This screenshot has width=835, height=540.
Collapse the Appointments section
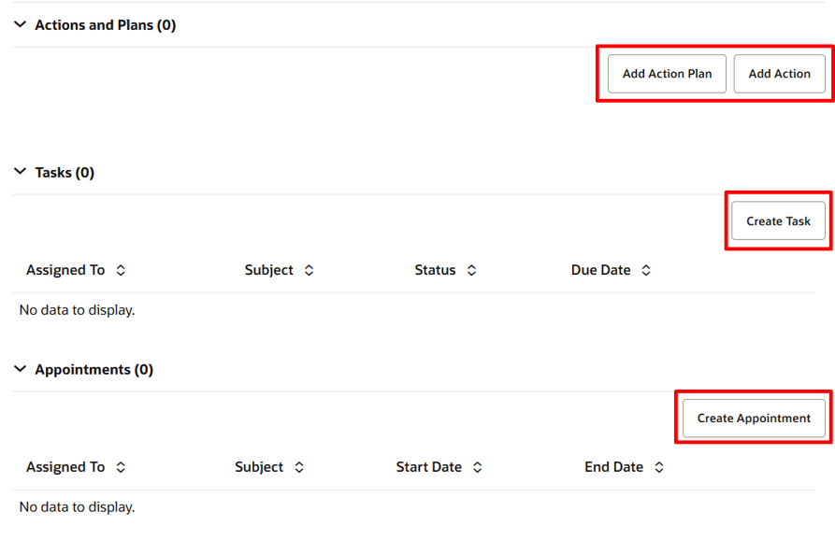pyautogui.click(x=21, y=369)
